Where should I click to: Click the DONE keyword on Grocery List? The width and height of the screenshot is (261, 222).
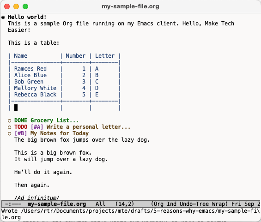point(21,120)
